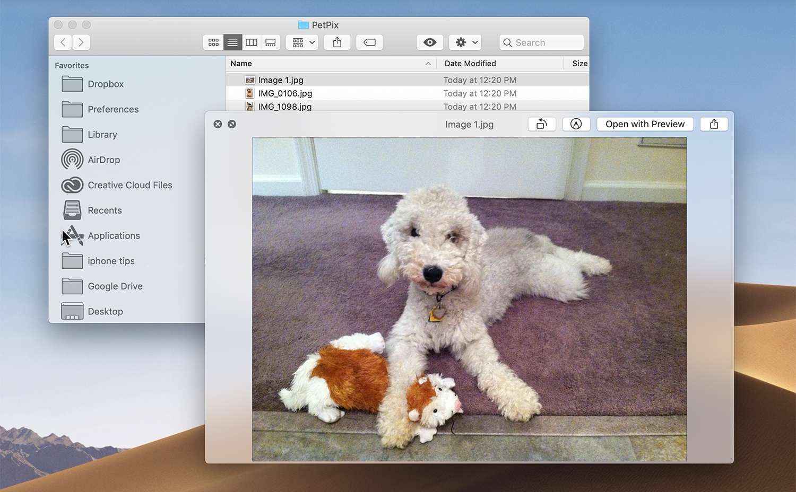Screen dimensions: 796x492
Task: Select the IMG_0106.jpg file row
Action: tap(408, 93)
